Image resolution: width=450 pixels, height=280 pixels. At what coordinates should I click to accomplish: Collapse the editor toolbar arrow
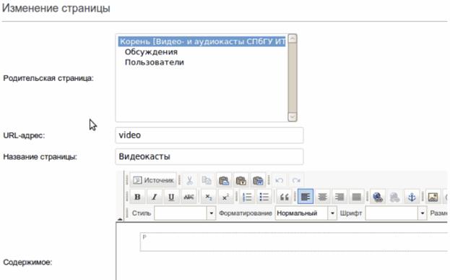[120, 219]
